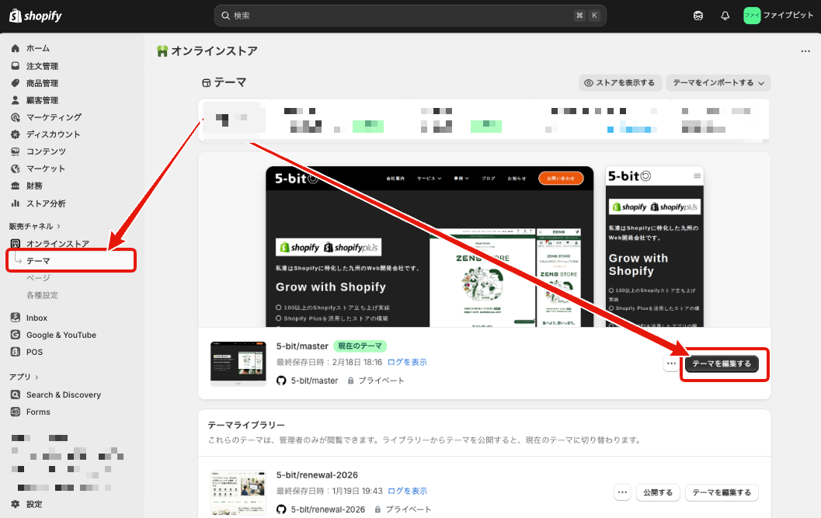Open ストア分析 analytics from the sidebar
Viewport: 821px width, 518px height.
16,202
